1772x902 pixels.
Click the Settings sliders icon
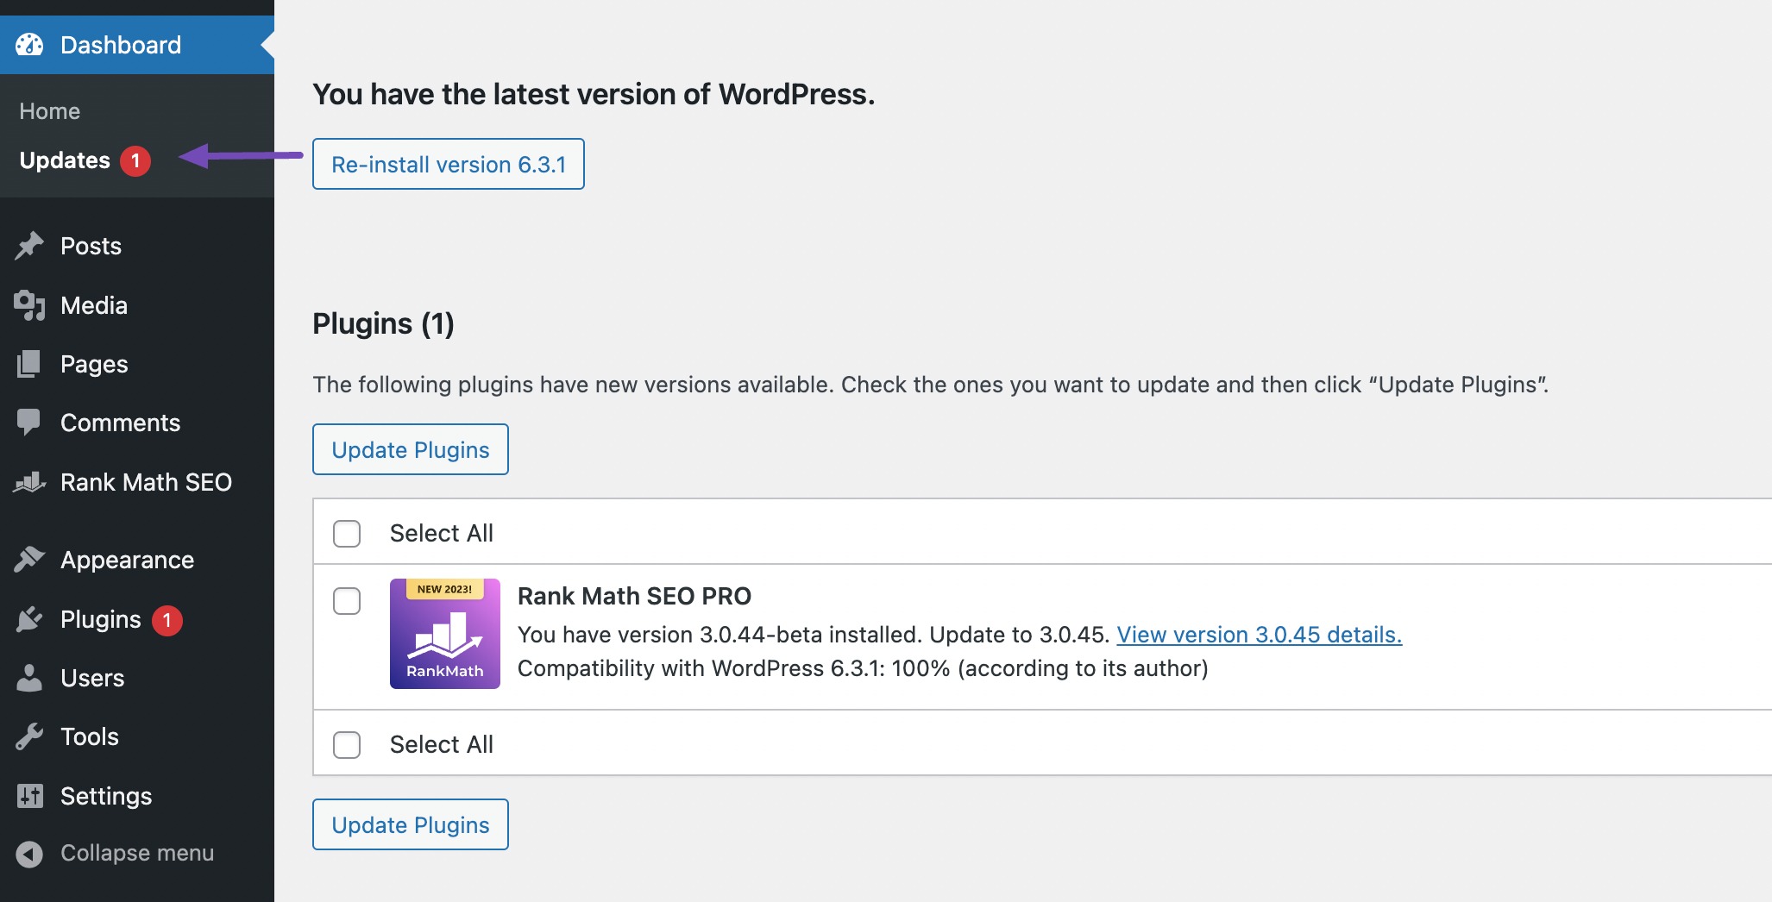(x=29, y=796)
